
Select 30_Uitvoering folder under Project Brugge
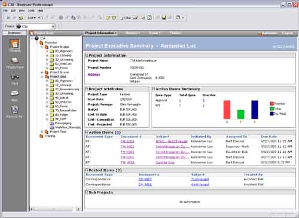64,60
